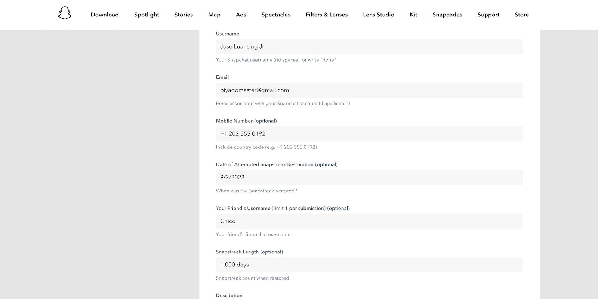Select Map in the top navigation

[214, 15]
